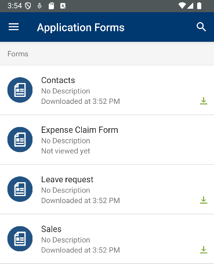Click the shield icon in status bar

pyautogui.click(x=28, y=6)
